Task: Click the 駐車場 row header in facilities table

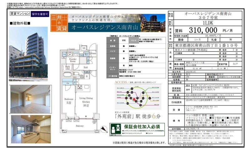Action: point(112,46)
